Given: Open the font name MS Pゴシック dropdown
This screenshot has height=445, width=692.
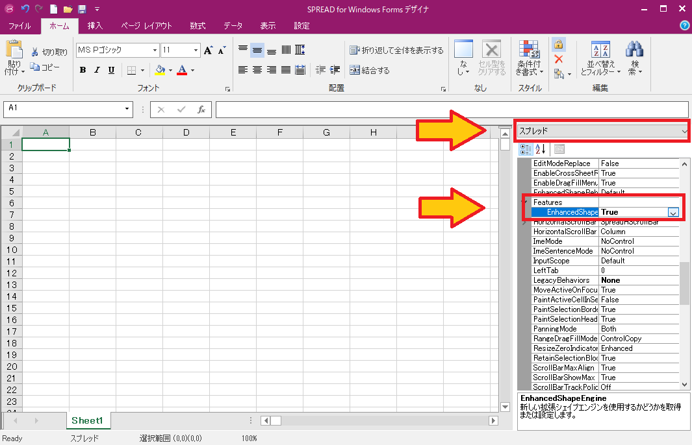Looking at the screenshot, I should click(155, 50).
